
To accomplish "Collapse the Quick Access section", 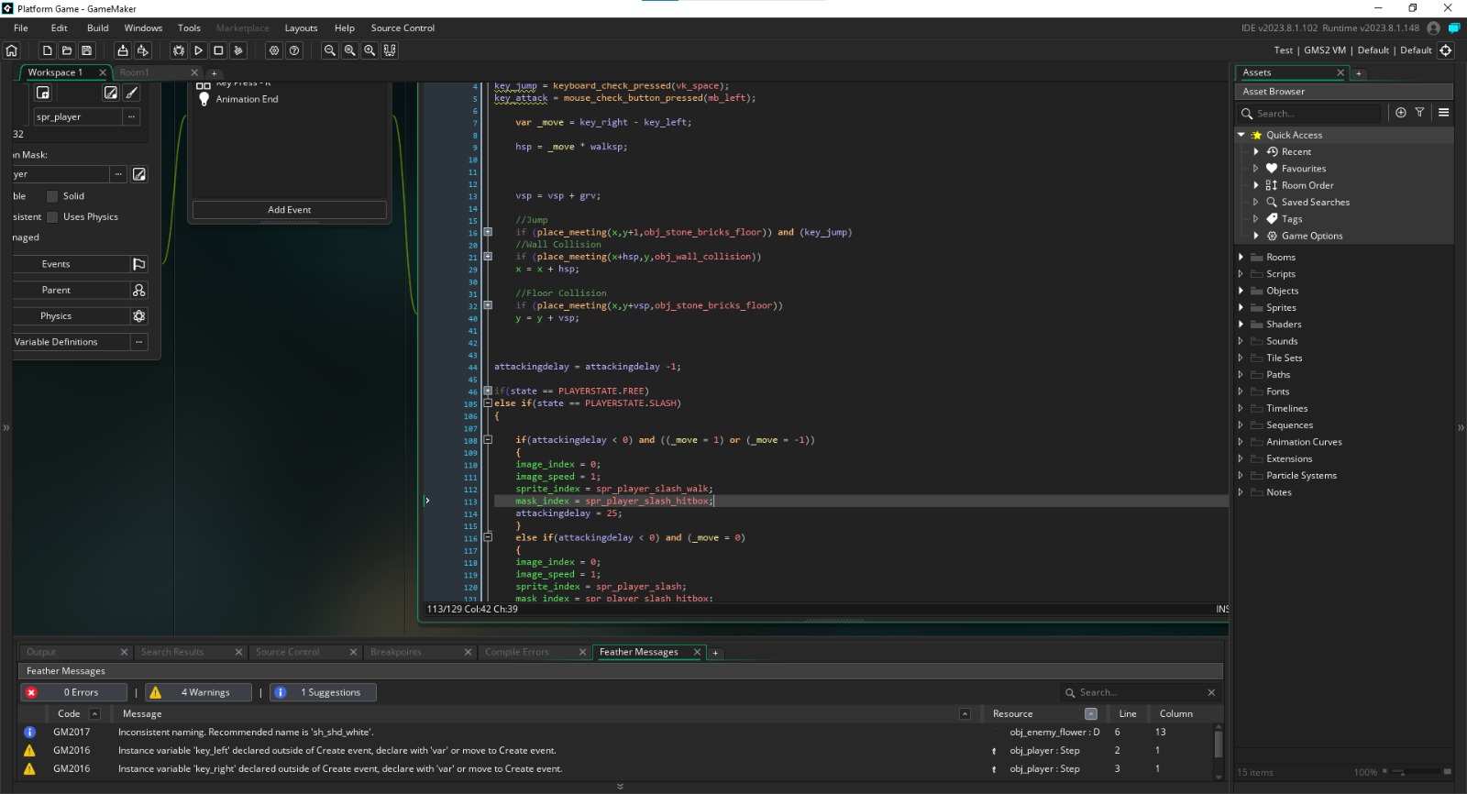I will pos(1241,135).
